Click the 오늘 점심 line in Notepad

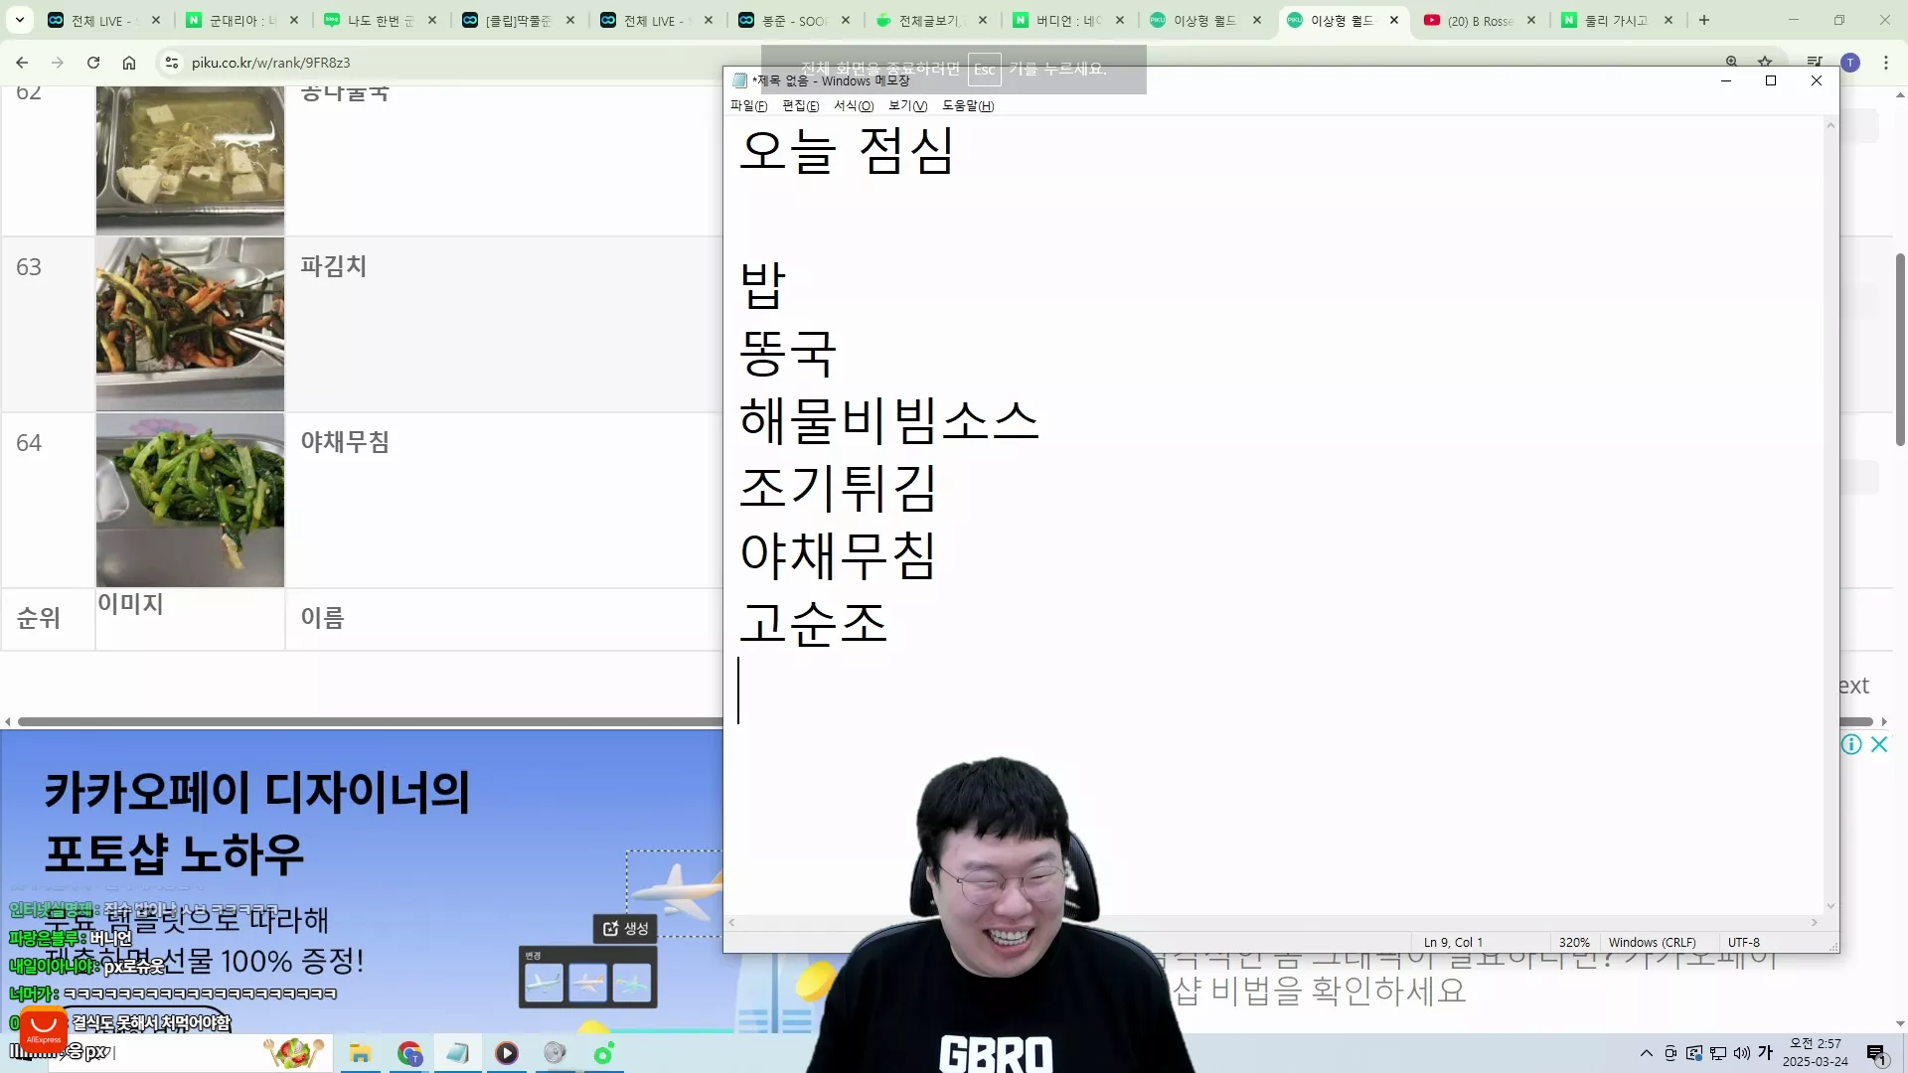(x=847, y=152)
